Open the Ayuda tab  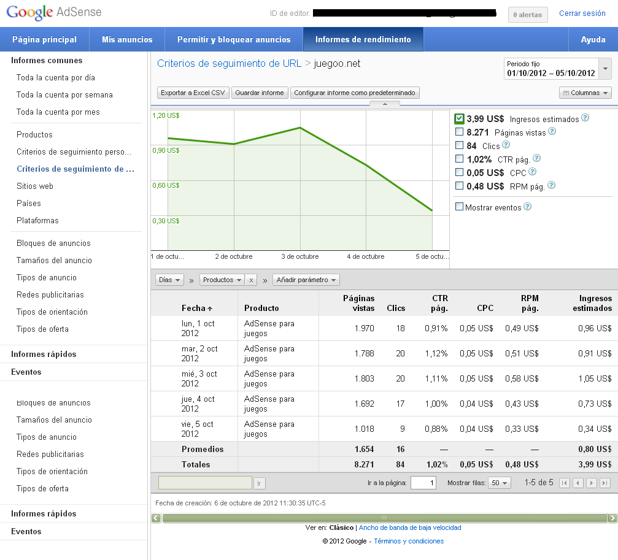point(593,39)
